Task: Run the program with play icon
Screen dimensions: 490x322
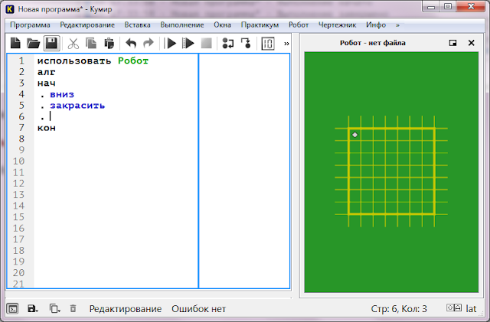Action: click(x=170, y=43)
